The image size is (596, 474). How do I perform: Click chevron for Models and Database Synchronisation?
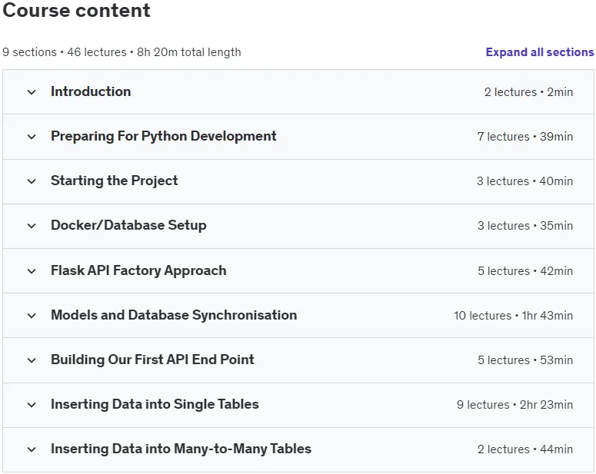[x=32, y=316]
